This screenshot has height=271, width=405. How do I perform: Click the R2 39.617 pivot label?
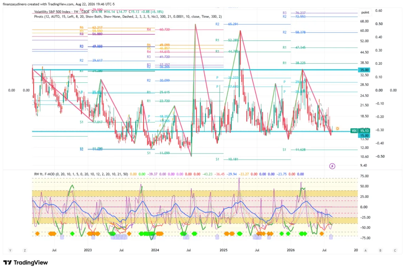click(91, 61)
